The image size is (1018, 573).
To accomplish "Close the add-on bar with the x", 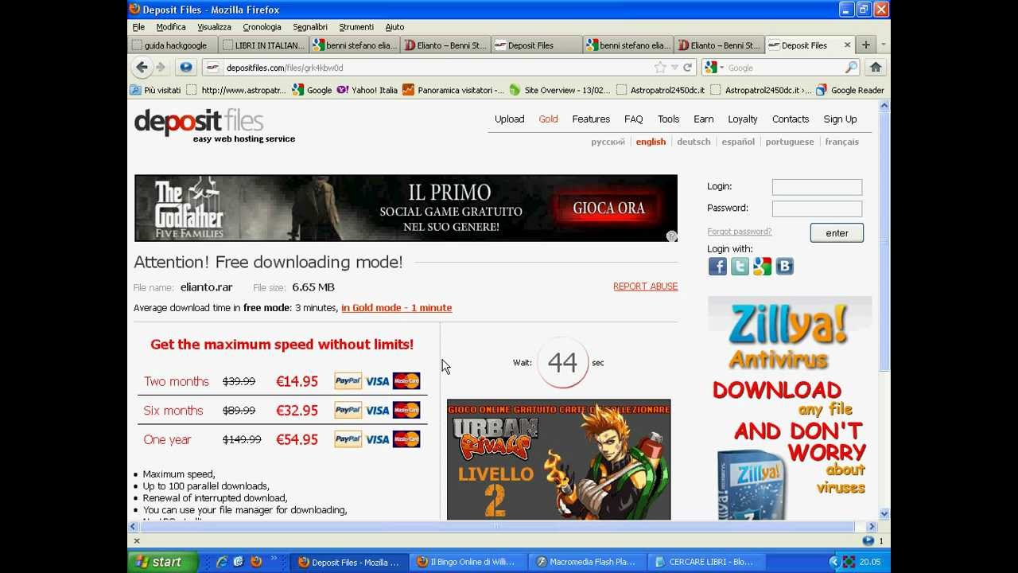I will click(x=137, y=541).
